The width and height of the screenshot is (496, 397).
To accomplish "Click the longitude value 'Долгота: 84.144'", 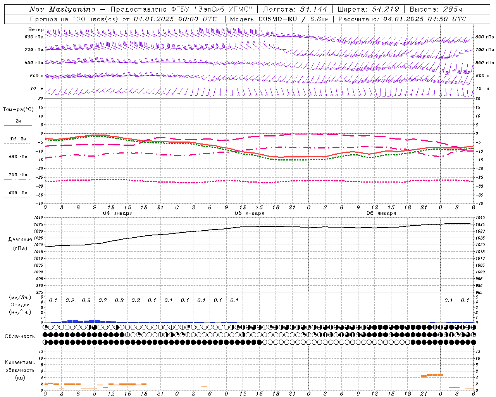I will pyautogui.click(x=295, y=9).
